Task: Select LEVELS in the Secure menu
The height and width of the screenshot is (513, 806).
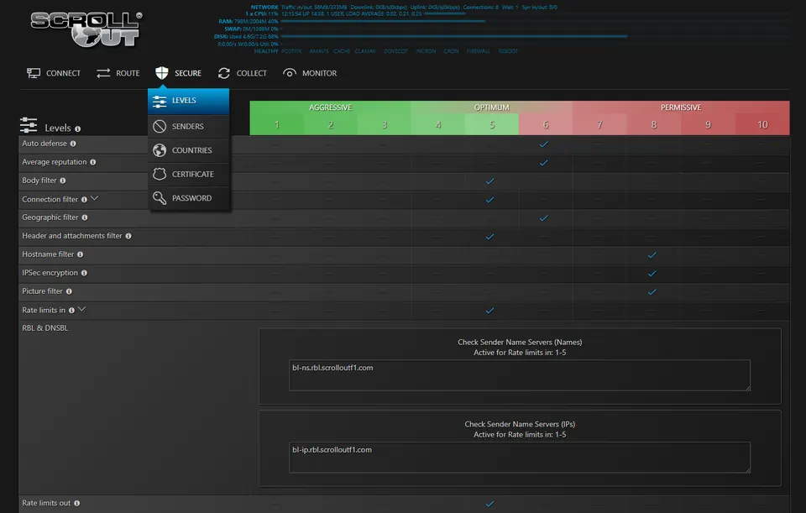Action: point(189,101)
